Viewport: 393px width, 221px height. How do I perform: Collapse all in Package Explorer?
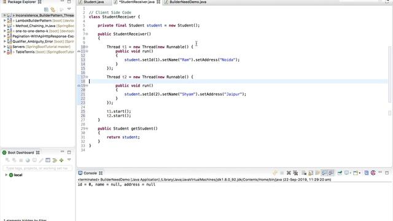point(46,10)
